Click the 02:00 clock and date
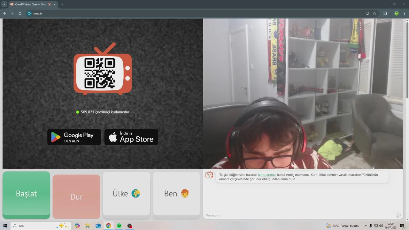 tap(390, 226)
